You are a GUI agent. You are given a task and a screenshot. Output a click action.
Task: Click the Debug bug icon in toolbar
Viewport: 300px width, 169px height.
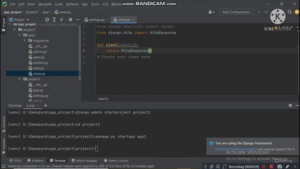coord(266,12)
